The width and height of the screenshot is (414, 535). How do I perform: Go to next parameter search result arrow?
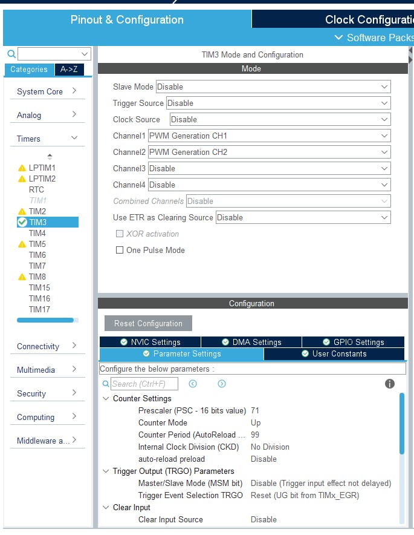(222, 384)
